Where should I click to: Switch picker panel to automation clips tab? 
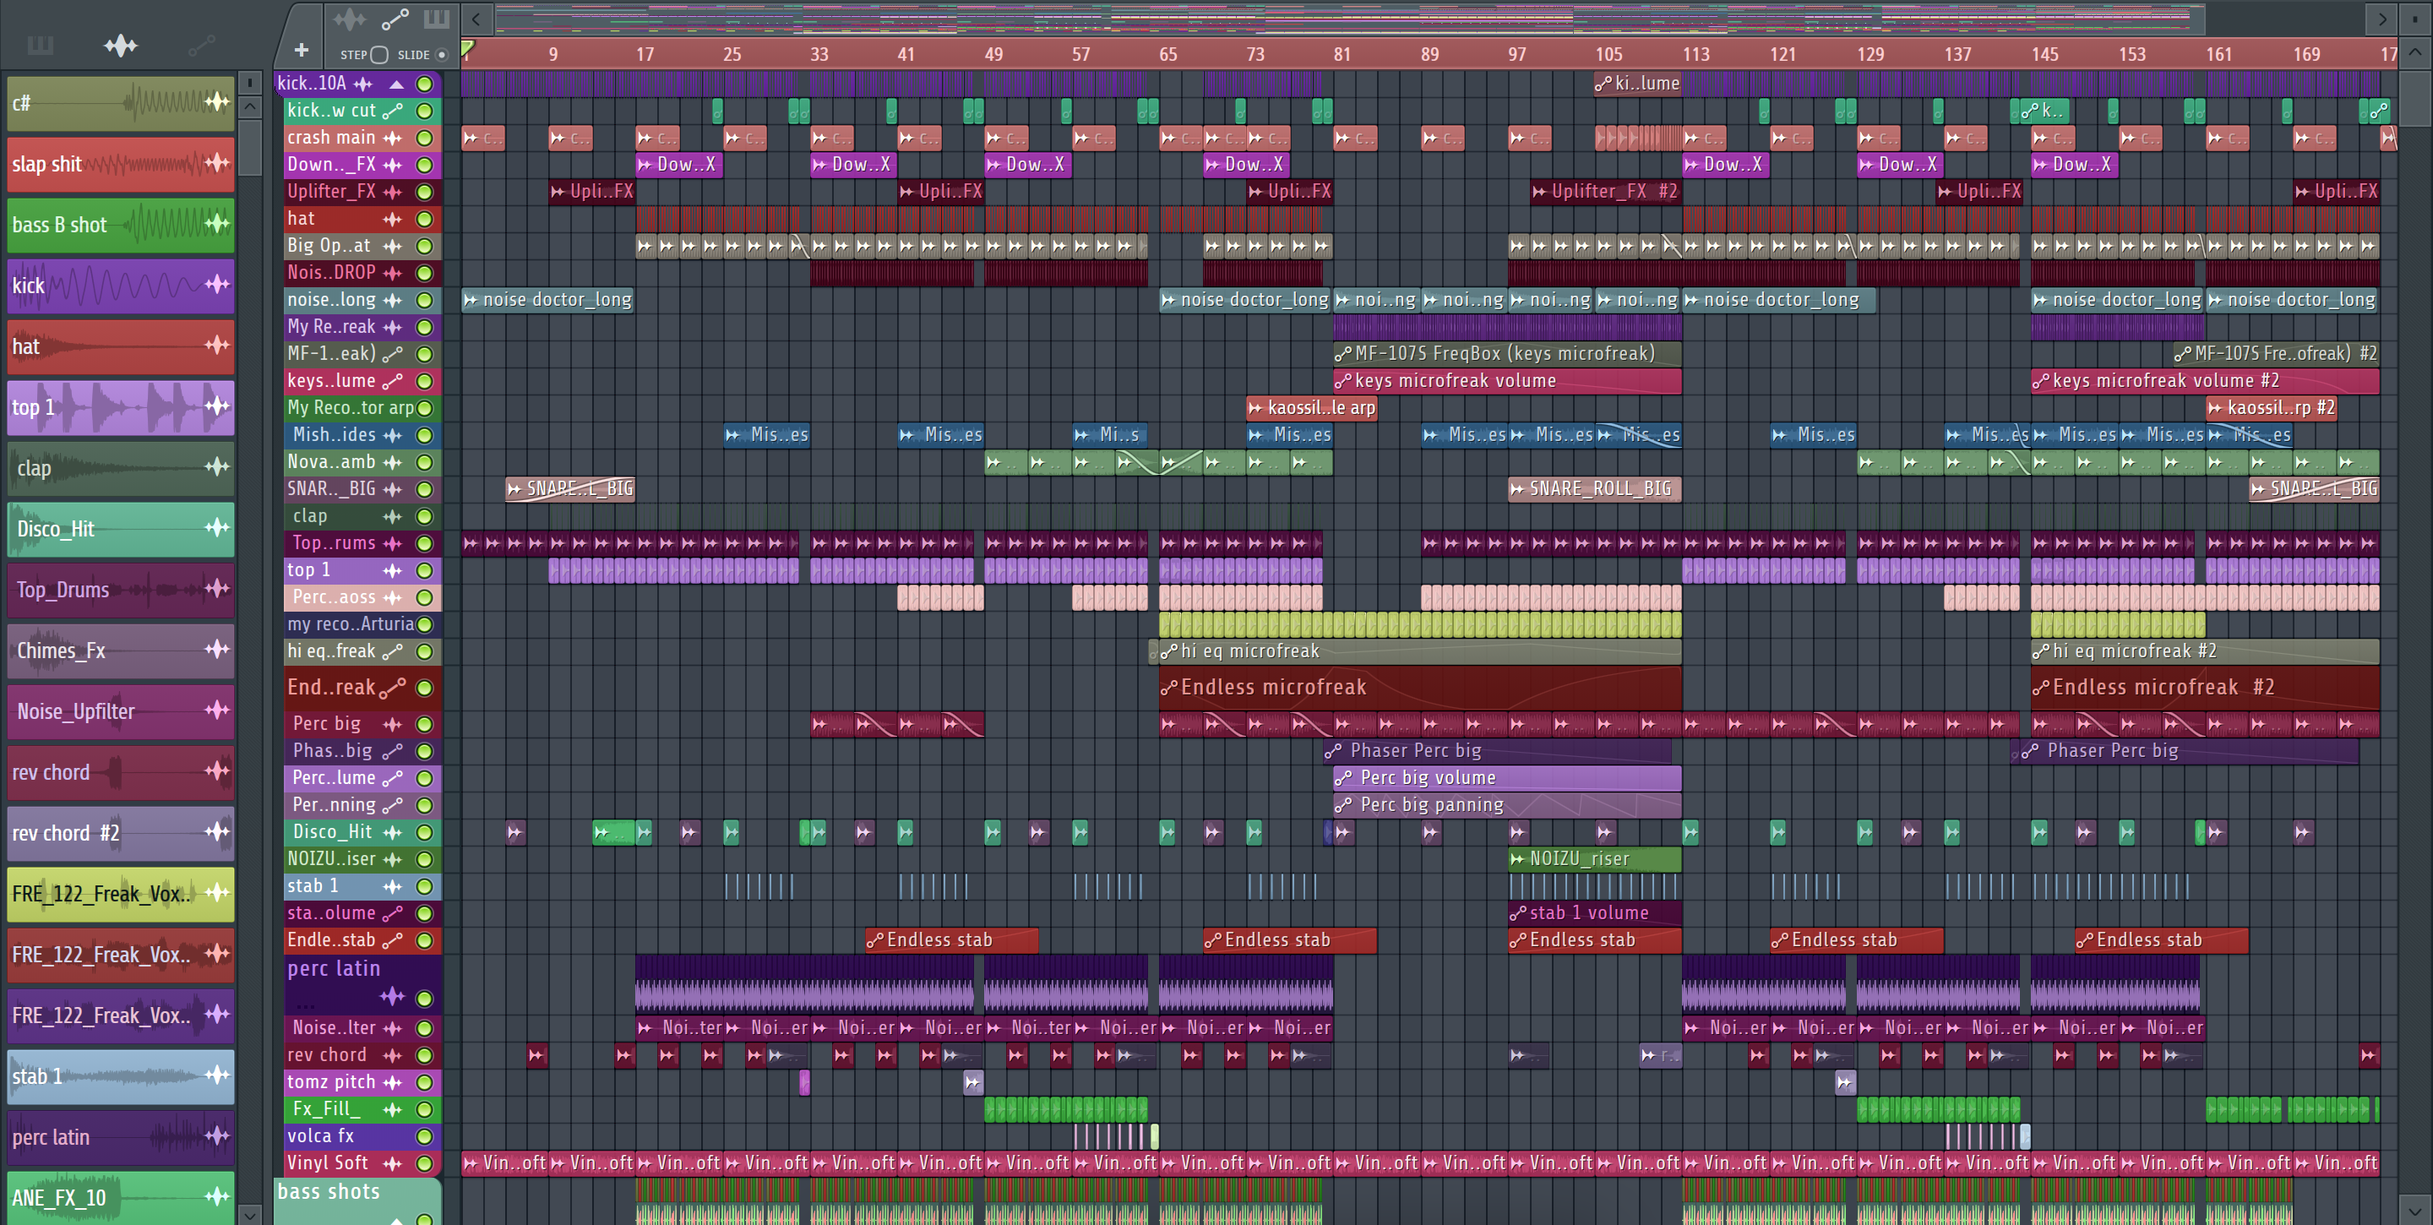click(201, 45)
